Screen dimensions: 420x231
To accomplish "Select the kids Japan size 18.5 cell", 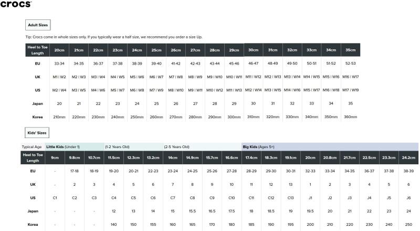I will (x=271, y=211).
